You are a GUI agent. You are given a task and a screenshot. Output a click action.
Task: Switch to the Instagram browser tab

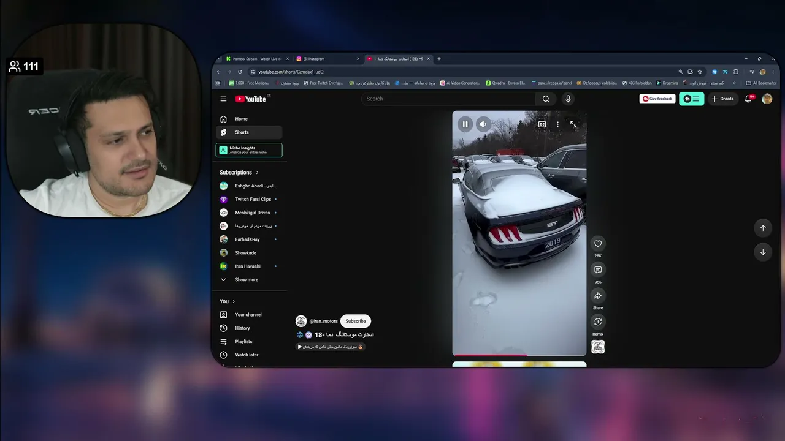(x=328, y=59)
